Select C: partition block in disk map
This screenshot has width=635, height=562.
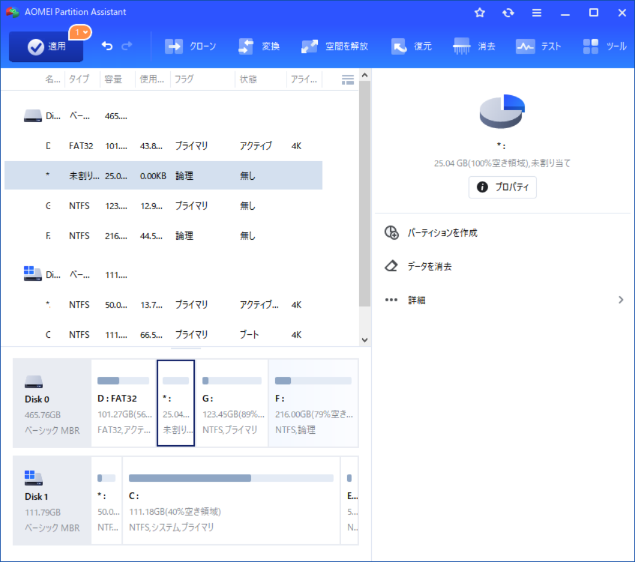(x=231, y=500)
